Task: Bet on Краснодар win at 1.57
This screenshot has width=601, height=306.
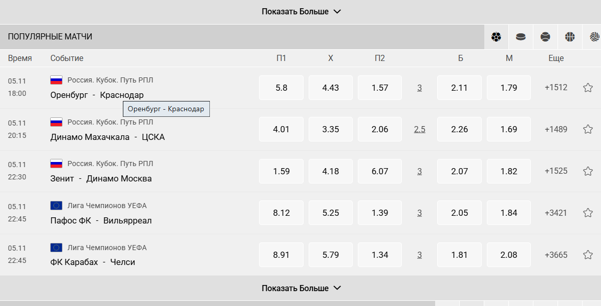Action: tap(380, 88)
